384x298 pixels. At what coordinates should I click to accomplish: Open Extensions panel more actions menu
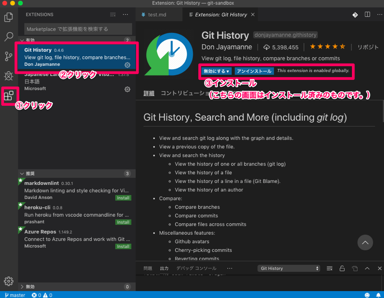(126, 14)
